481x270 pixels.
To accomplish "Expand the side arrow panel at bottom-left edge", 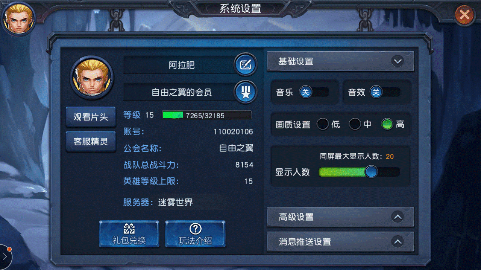I will pyautogui.click(x=5, y=257).
